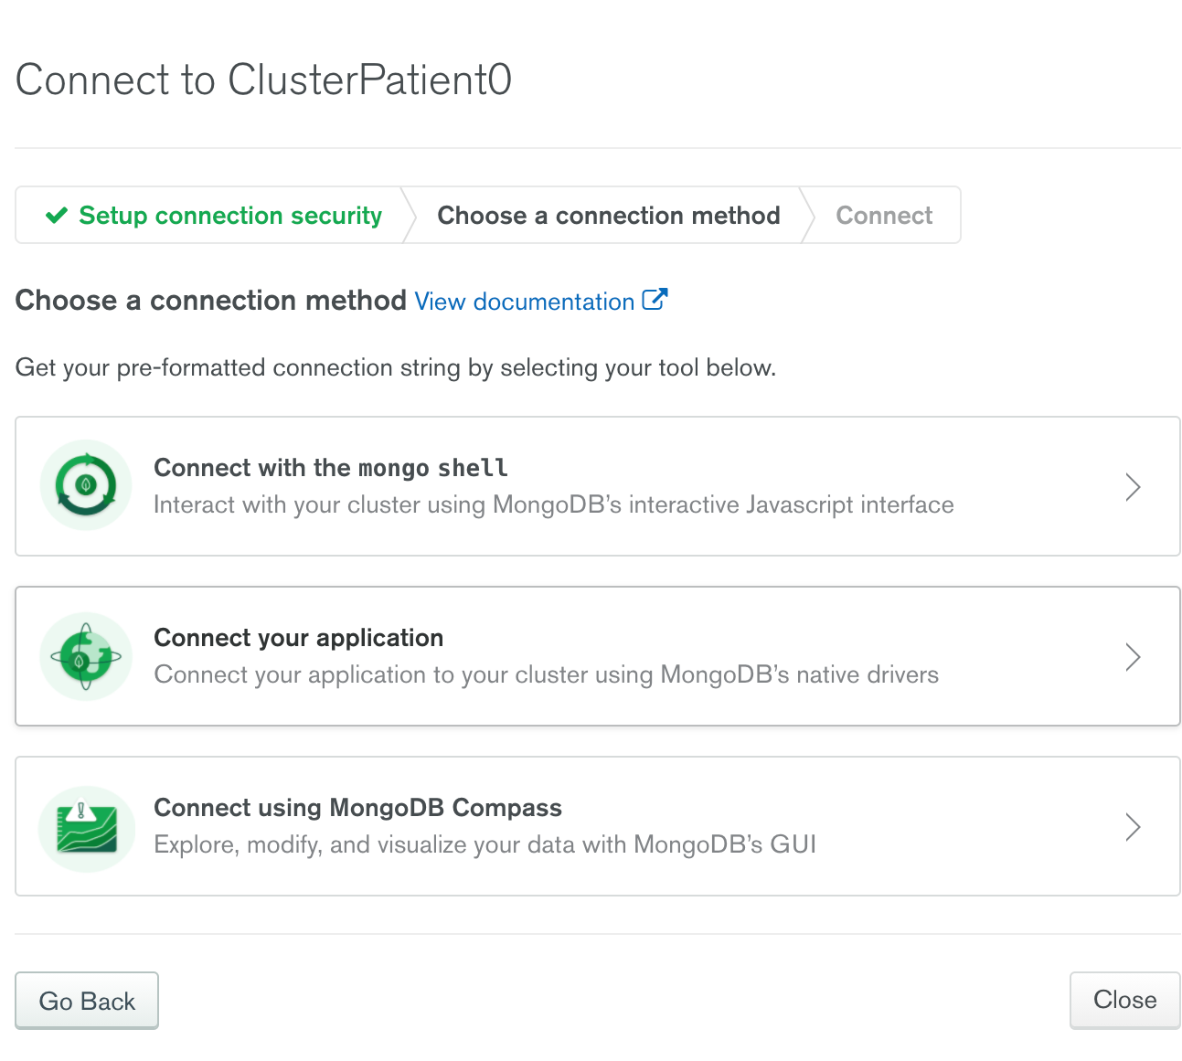Viewport: 1182px width, 1061px height.
Task: Return to the Setup connection security step
Action: pyautogui.click(x=229, y=215)
